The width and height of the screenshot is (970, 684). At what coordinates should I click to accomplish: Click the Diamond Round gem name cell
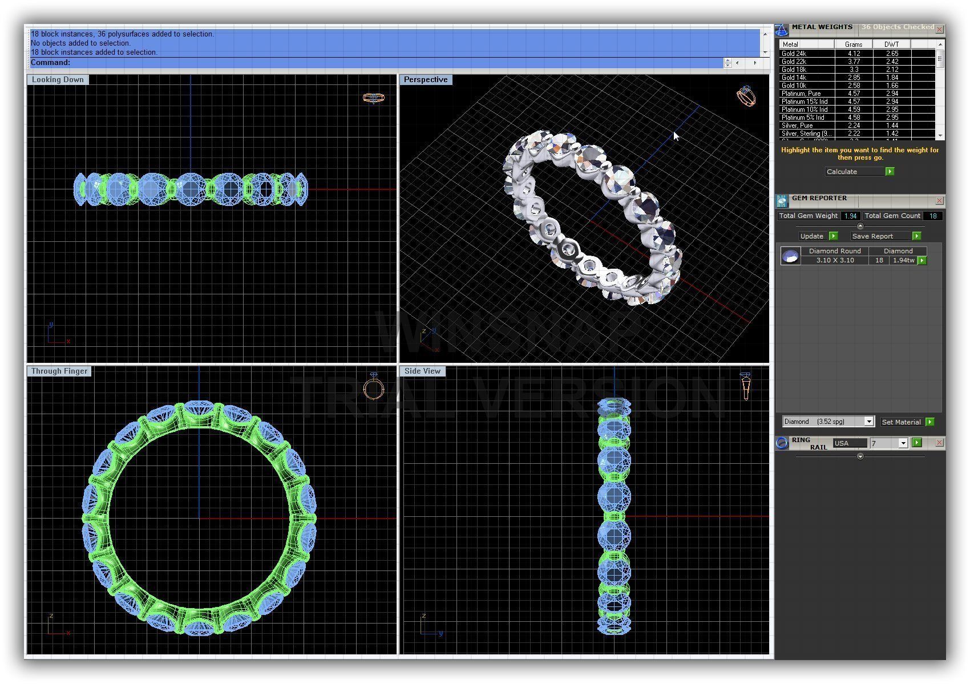[835, 252]
